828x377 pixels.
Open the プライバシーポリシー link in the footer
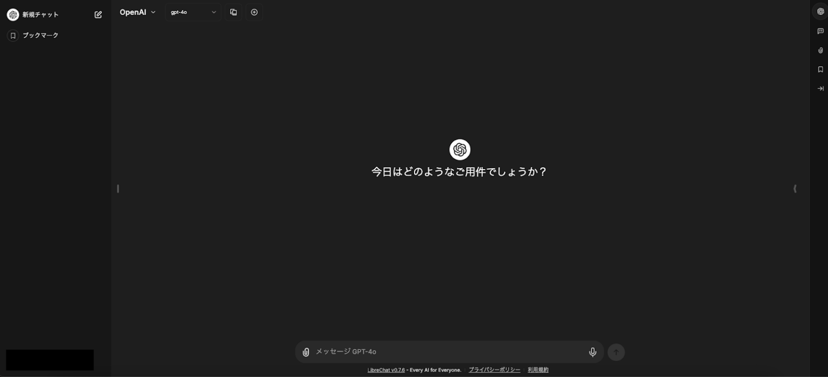click(x=494, y=370)
